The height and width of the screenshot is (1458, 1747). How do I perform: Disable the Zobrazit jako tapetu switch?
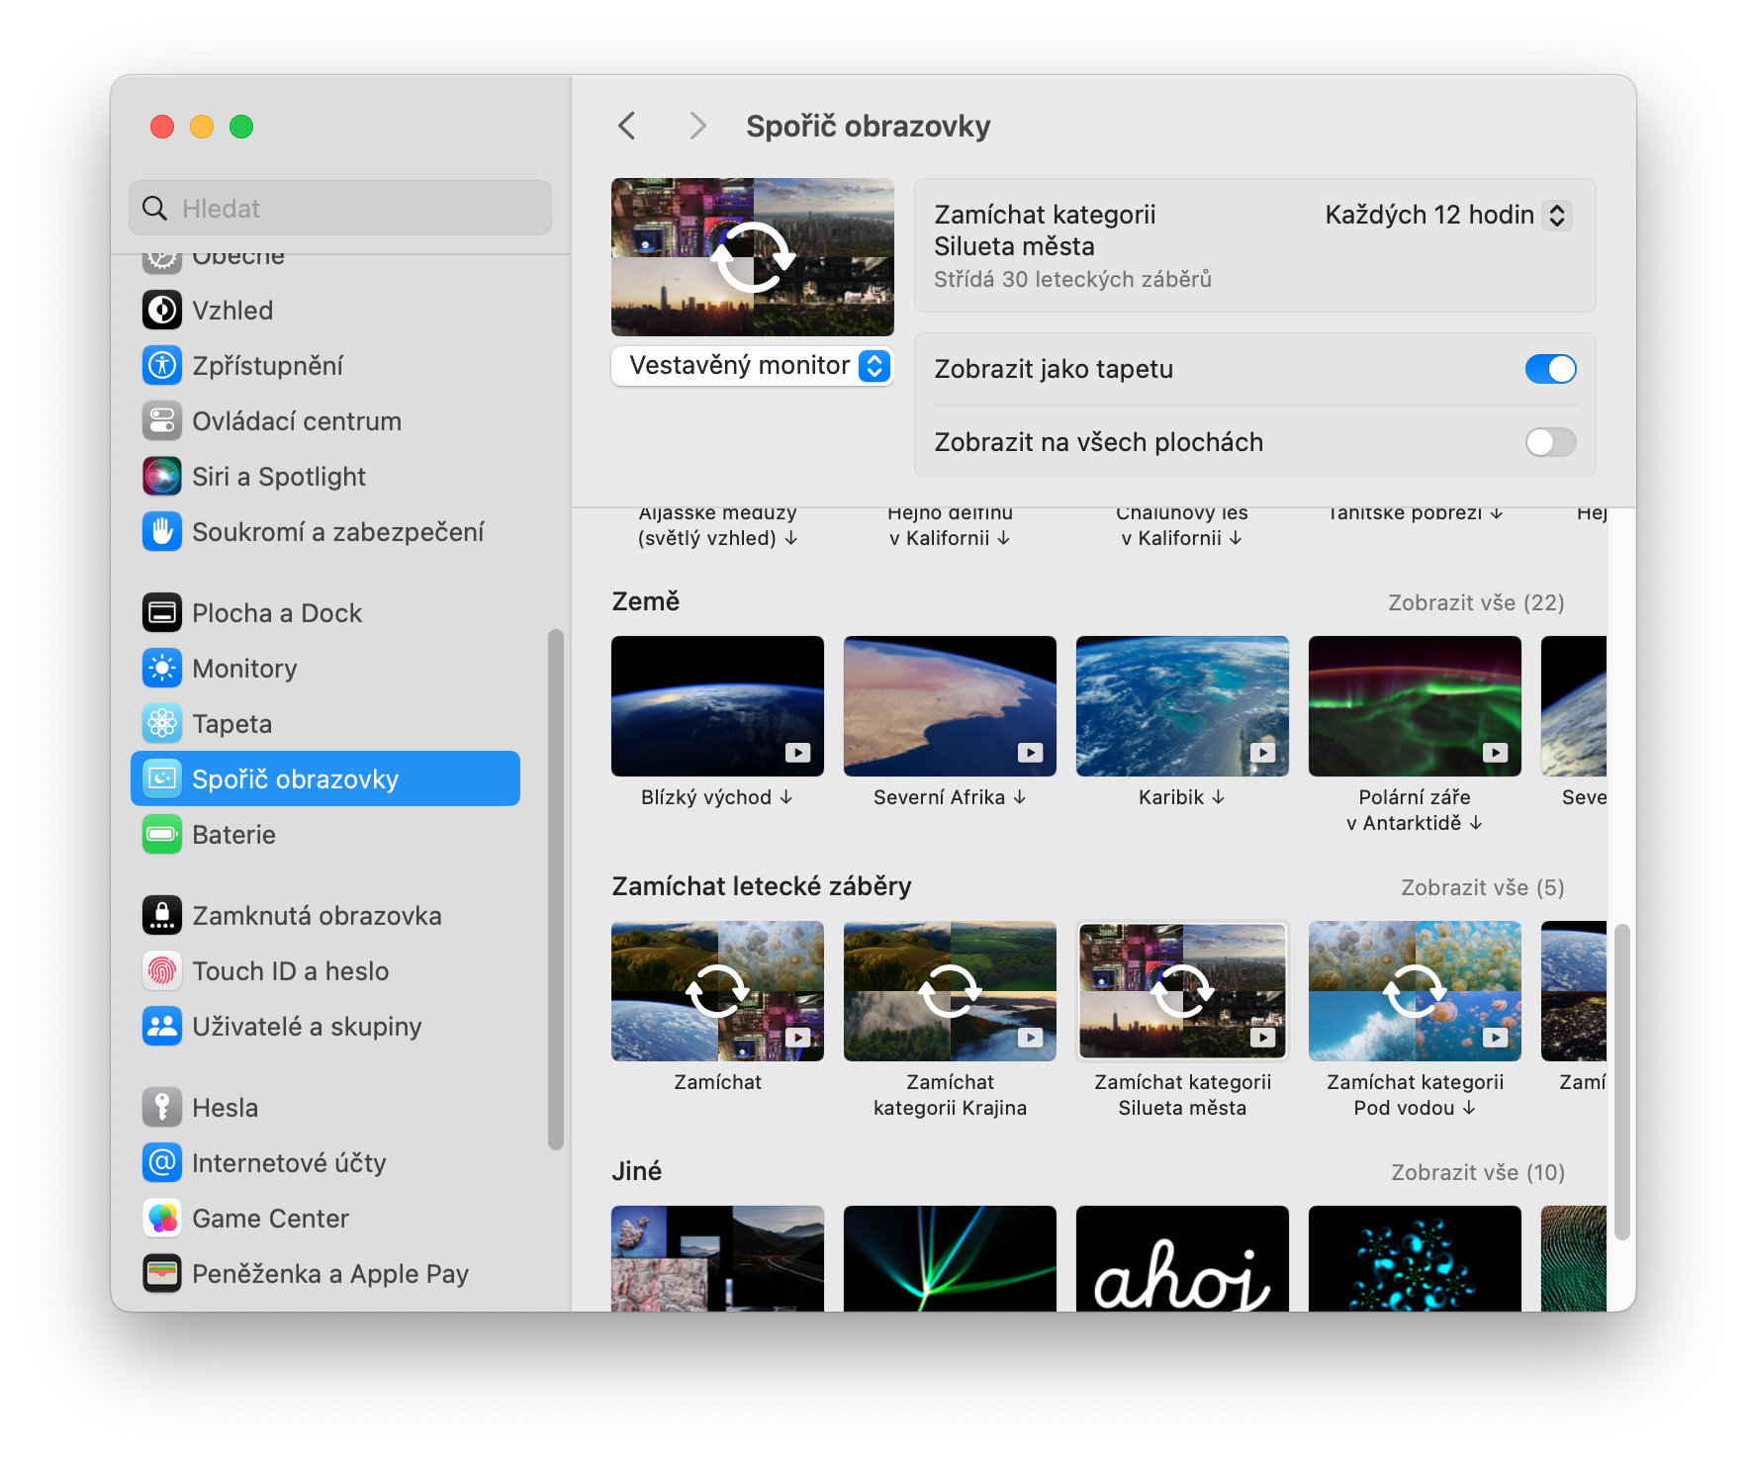point(1549,369)
